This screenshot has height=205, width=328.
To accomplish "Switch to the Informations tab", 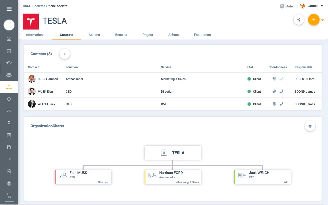I will point(35,35).
